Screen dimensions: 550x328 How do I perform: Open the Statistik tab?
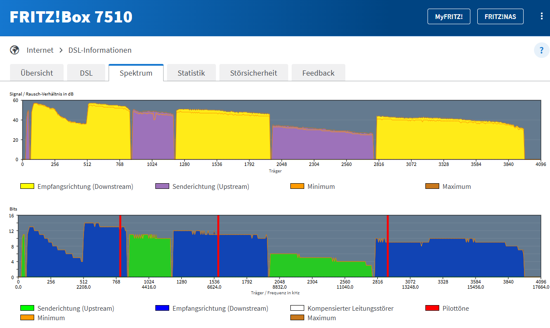(191, 73)
